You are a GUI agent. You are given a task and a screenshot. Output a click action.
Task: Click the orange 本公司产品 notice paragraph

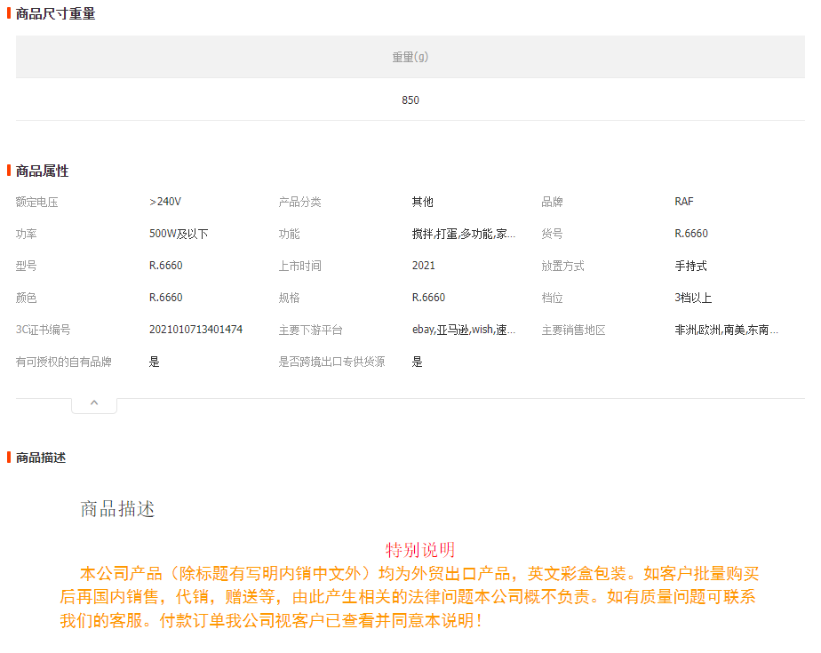pos(409,597)
